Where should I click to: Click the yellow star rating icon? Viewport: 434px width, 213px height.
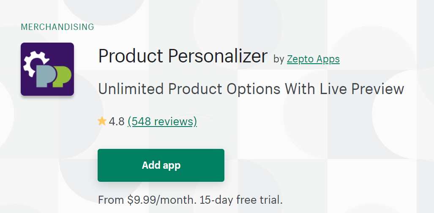click(x=102, y=121)
